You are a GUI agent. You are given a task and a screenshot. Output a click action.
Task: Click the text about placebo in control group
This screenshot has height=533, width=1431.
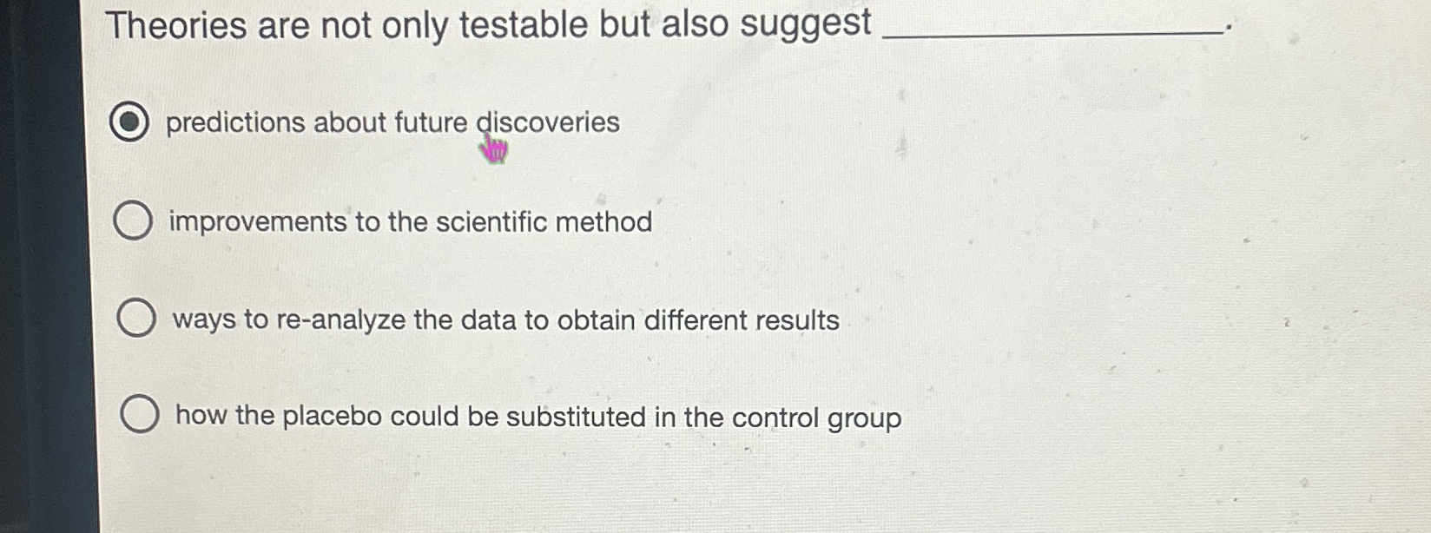tap(537, 417)
